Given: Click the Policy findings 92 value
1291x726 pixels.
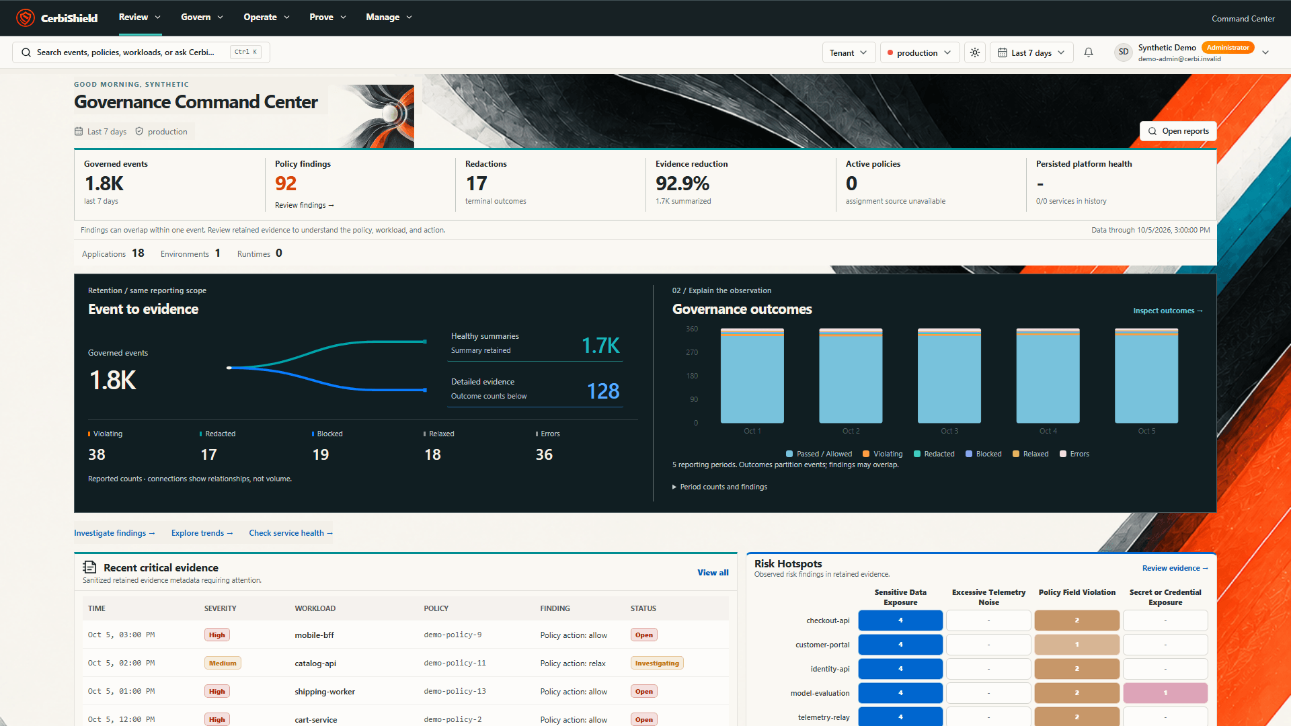Looking at the screenshot, I should 286,184.
